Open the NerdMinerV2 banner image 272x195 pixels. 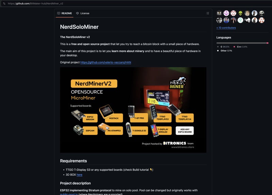click(x=133, y=110)
